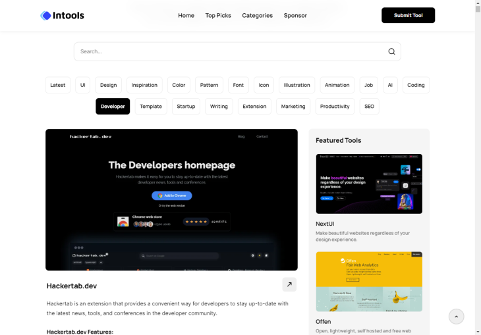Open the Sponsor page
This screenshot has width=481, height=335.
coord(295,15)
